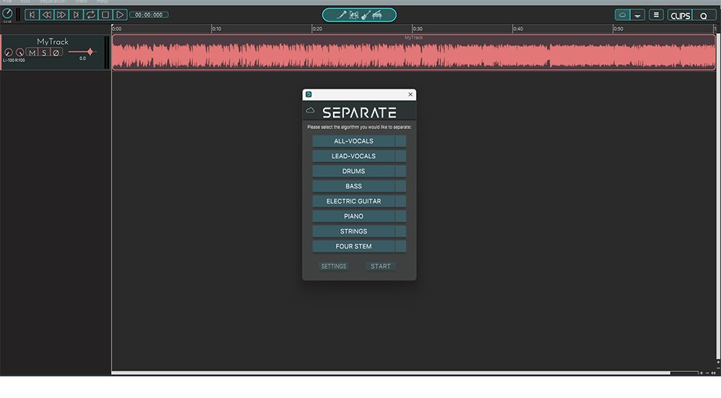721x398 pixels.
Task: Choose the STRINGS algorithm
Action: 353,231
